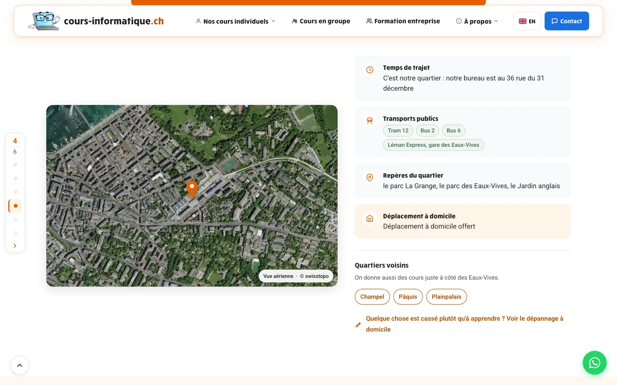Click the Vue aérienne swisstopo label on the map

[x=296, y=276]
